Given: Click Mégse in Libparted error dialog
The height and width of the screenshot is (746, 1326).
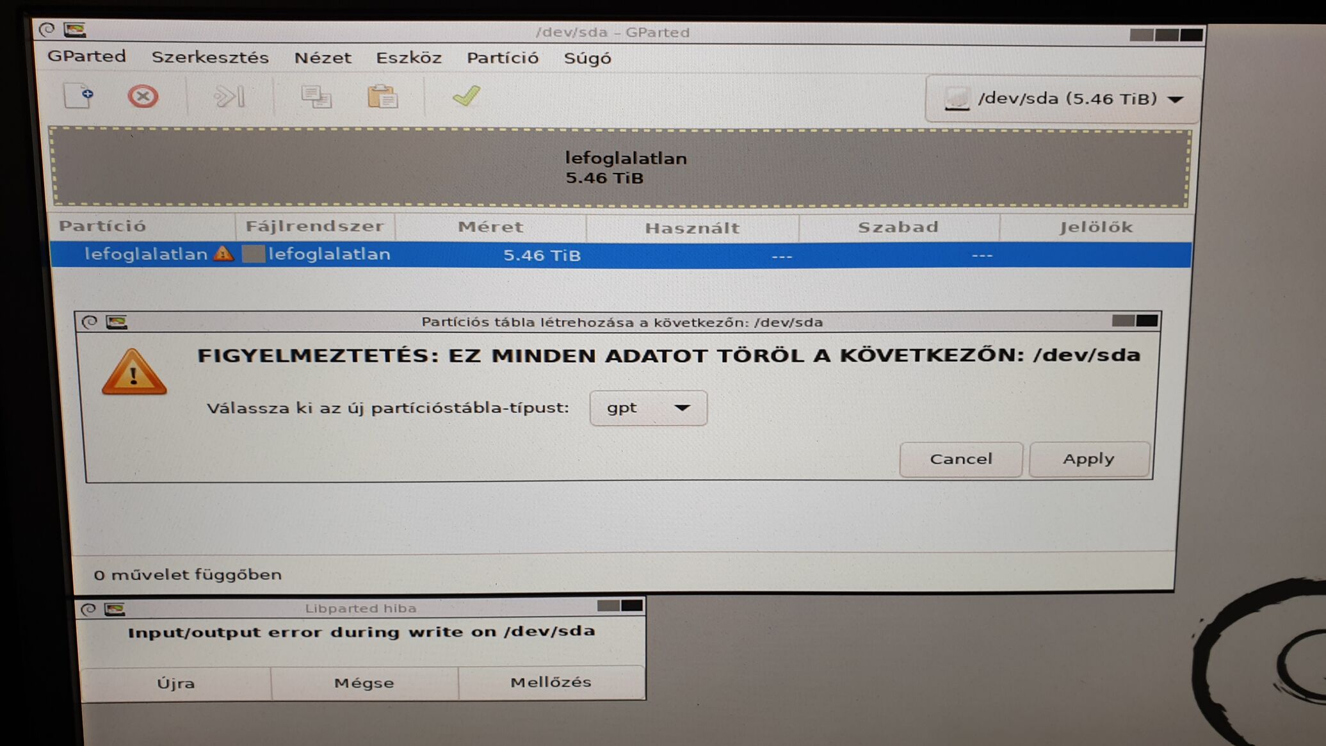Looking at the screenshot, I should [364, 683].
